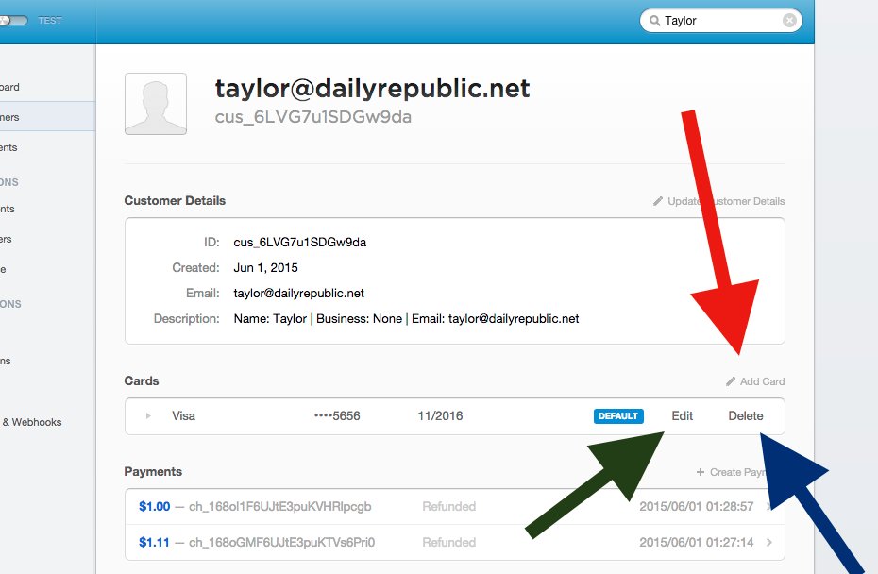878x574 pixels.
Task: Click the pencil icon for Update Customer Details
Action: [658, 201]
